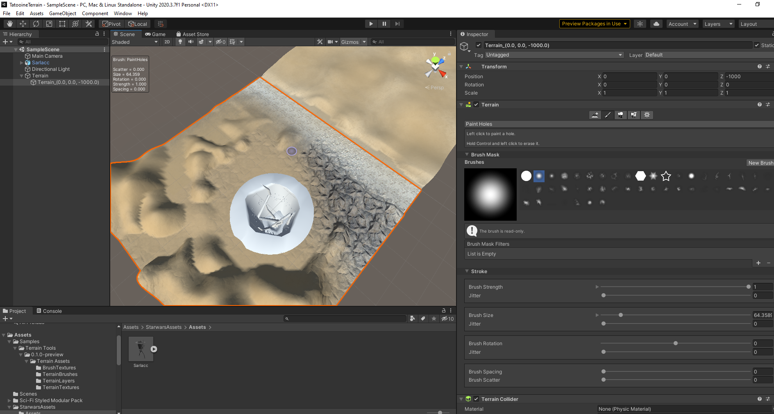Open Transform component preset settings icon
Image resolution: width=774 pixels, height=414 pixels.
click(768, 66)
